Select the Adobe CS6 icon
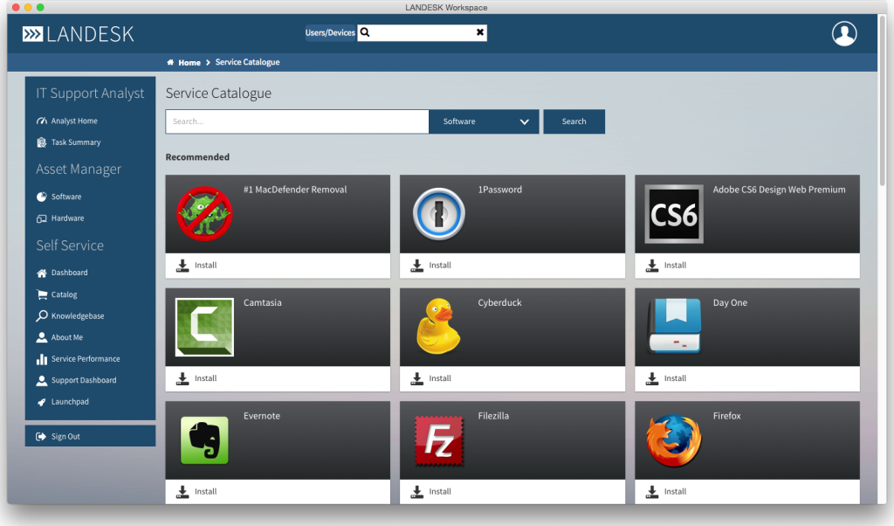The image size is (894, 526). pos(673,214)
